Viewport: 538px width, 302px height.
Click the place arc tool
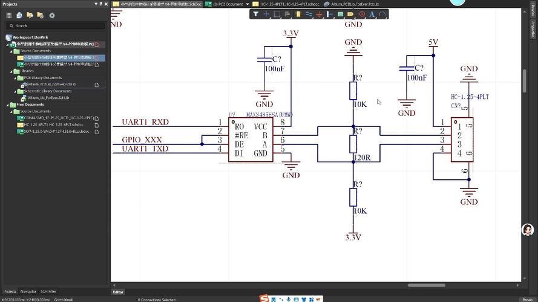pos(383,14)
